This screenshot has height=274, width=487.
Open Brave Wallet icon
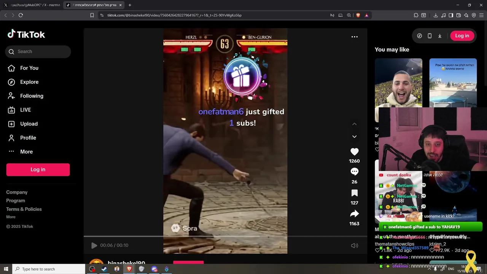point(458,15)
